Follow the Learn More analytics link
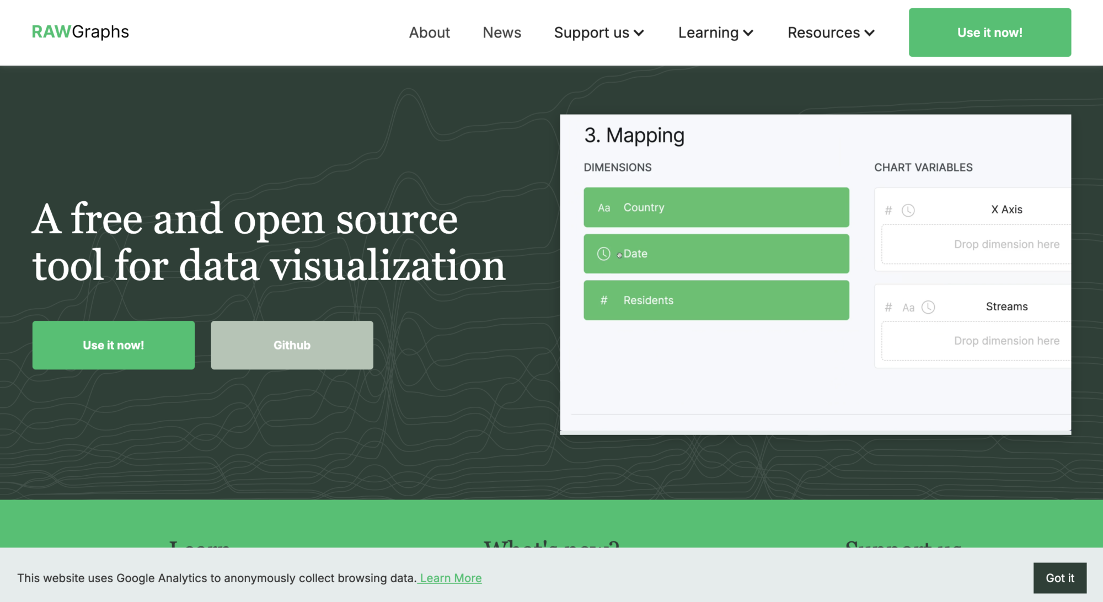The height and width of the screenshot is (602, 1103). [451, 578]
